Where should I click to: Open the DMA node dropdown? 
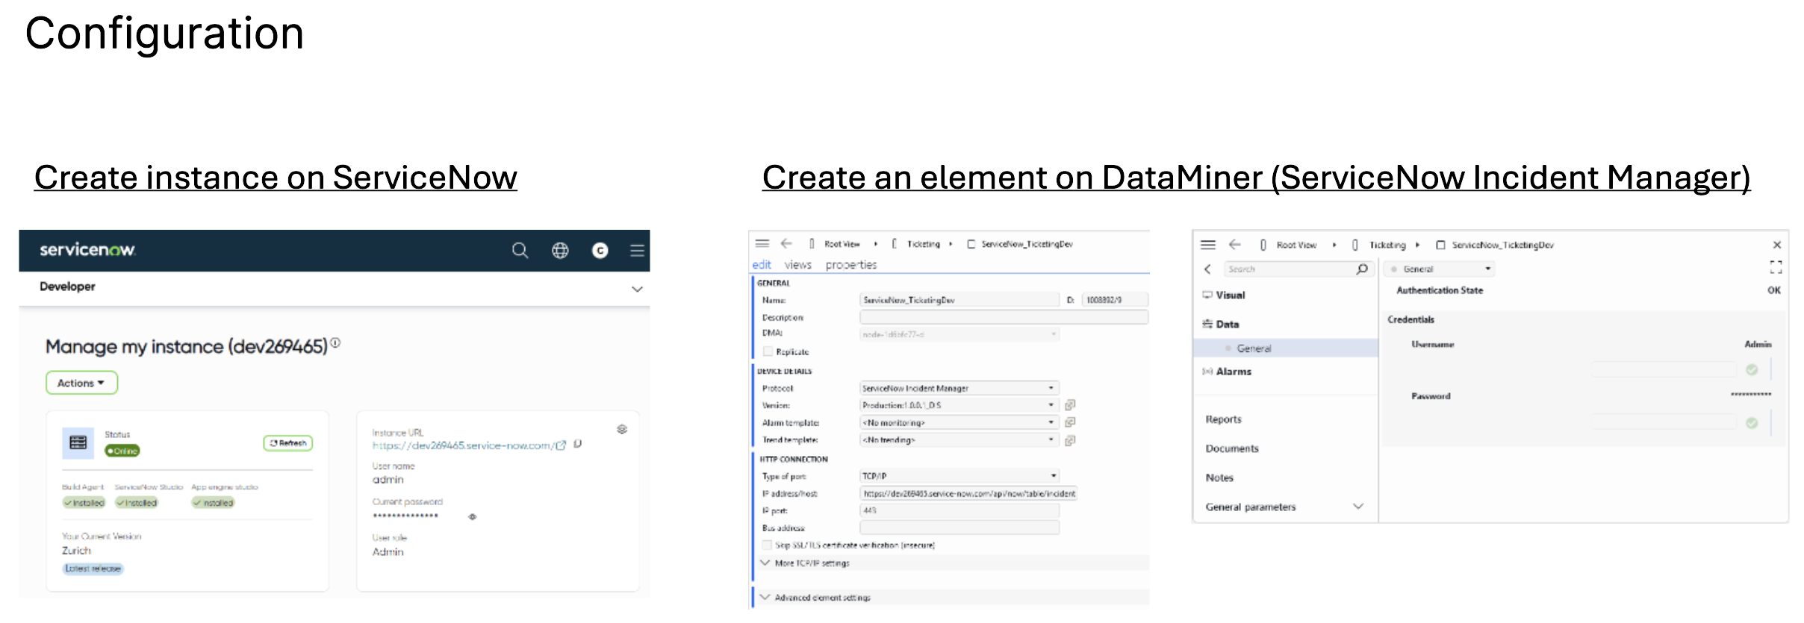point(959,334)
